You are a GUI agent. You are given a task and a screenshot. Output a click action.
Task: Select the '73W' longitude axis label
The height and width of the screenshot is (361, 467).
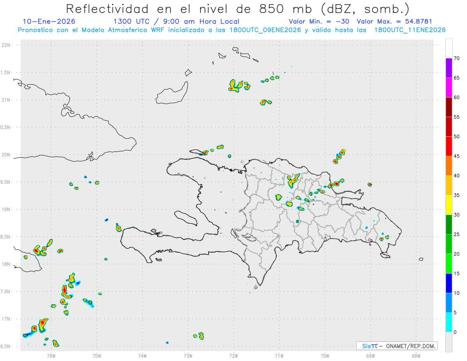188,355
